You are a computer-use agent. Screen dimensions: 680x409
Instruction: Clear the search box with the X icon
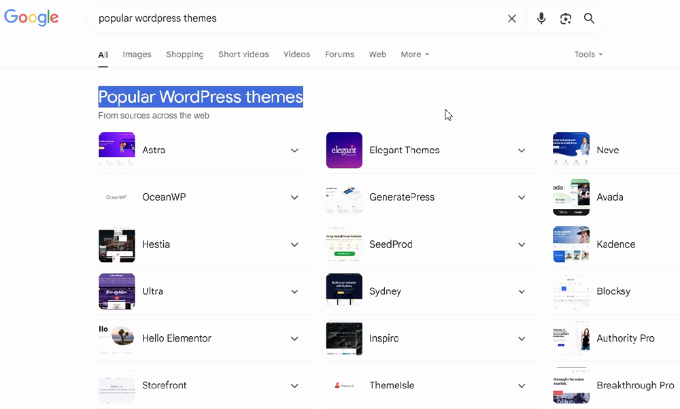pos(512,18)
